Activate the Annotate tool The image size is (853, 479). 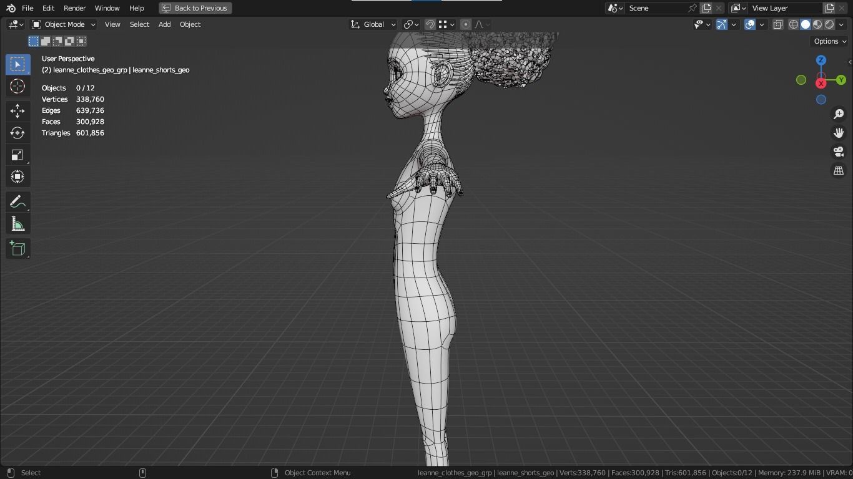click(x=17, y=201)
